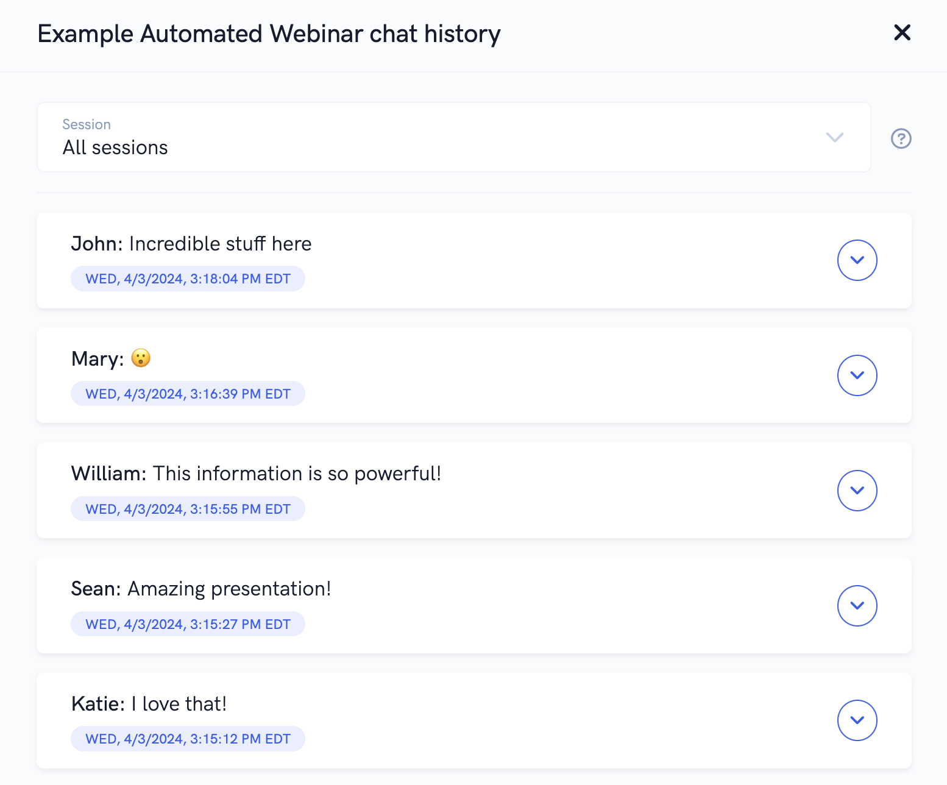Select the "Incredible stuff here" message text

coord(220,244)
